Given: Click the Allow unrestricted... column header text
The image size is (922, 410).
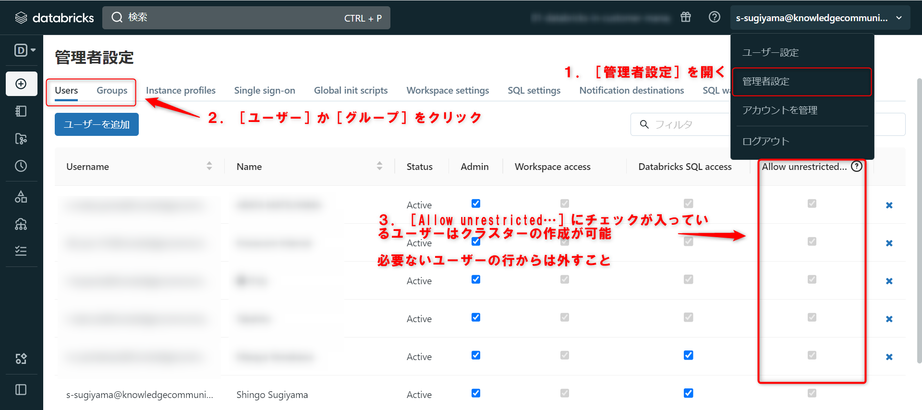Looking at the screenshot, I should click(x=804, y=167).
